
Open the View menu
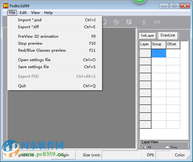point(36,13)
